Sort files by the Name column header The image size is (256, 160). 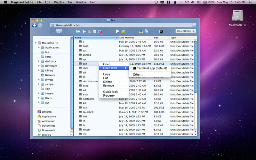click(x=96, y=37)
